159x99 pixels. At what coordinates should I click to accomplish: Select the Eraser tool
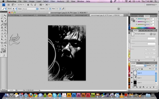2,30
